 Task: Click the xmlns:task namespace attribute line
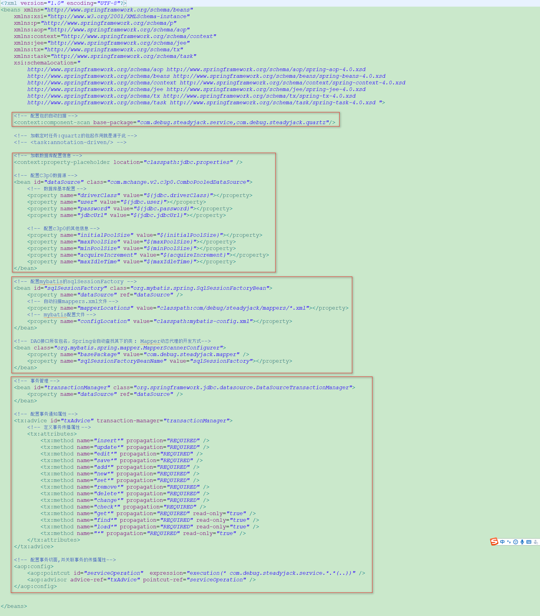[x=105, y=56]
